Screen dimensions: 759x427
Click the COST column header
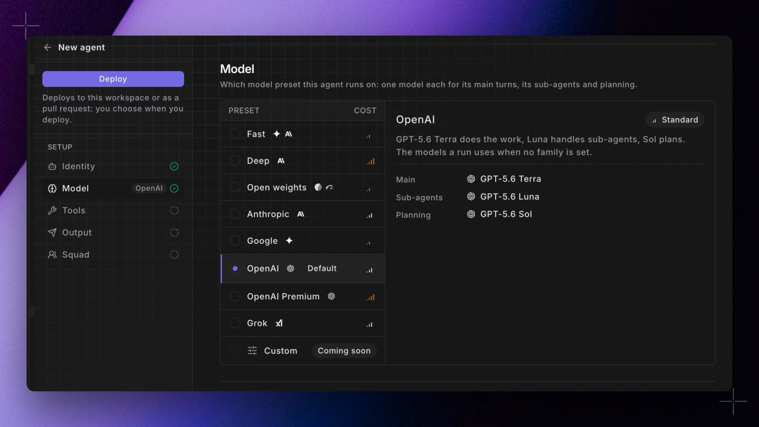(x=365, y=111)
